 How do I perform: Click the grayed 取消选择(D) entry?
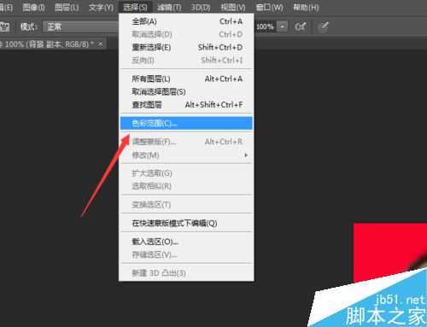pyautogui.click(x=186, y=34)
